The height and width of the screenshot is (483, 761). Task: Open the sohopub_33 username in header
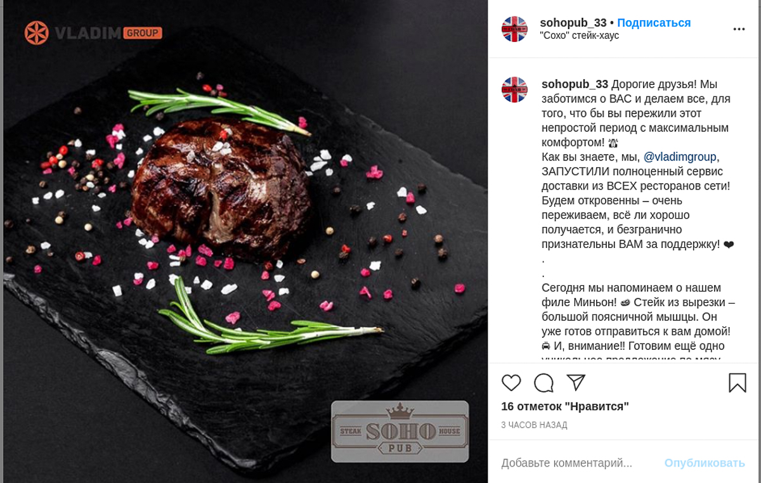(573, 23)
